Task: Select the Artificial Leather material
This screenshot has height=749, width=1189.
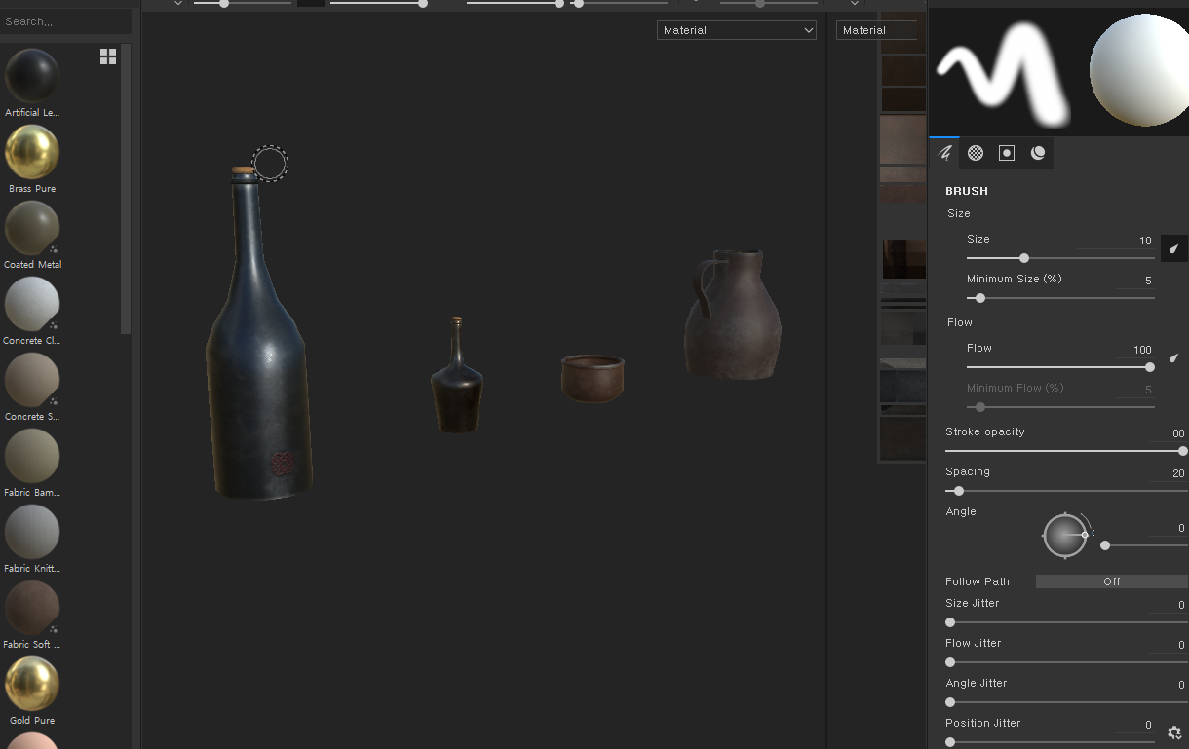Action: pyautogui.click(x=32, y=83)
